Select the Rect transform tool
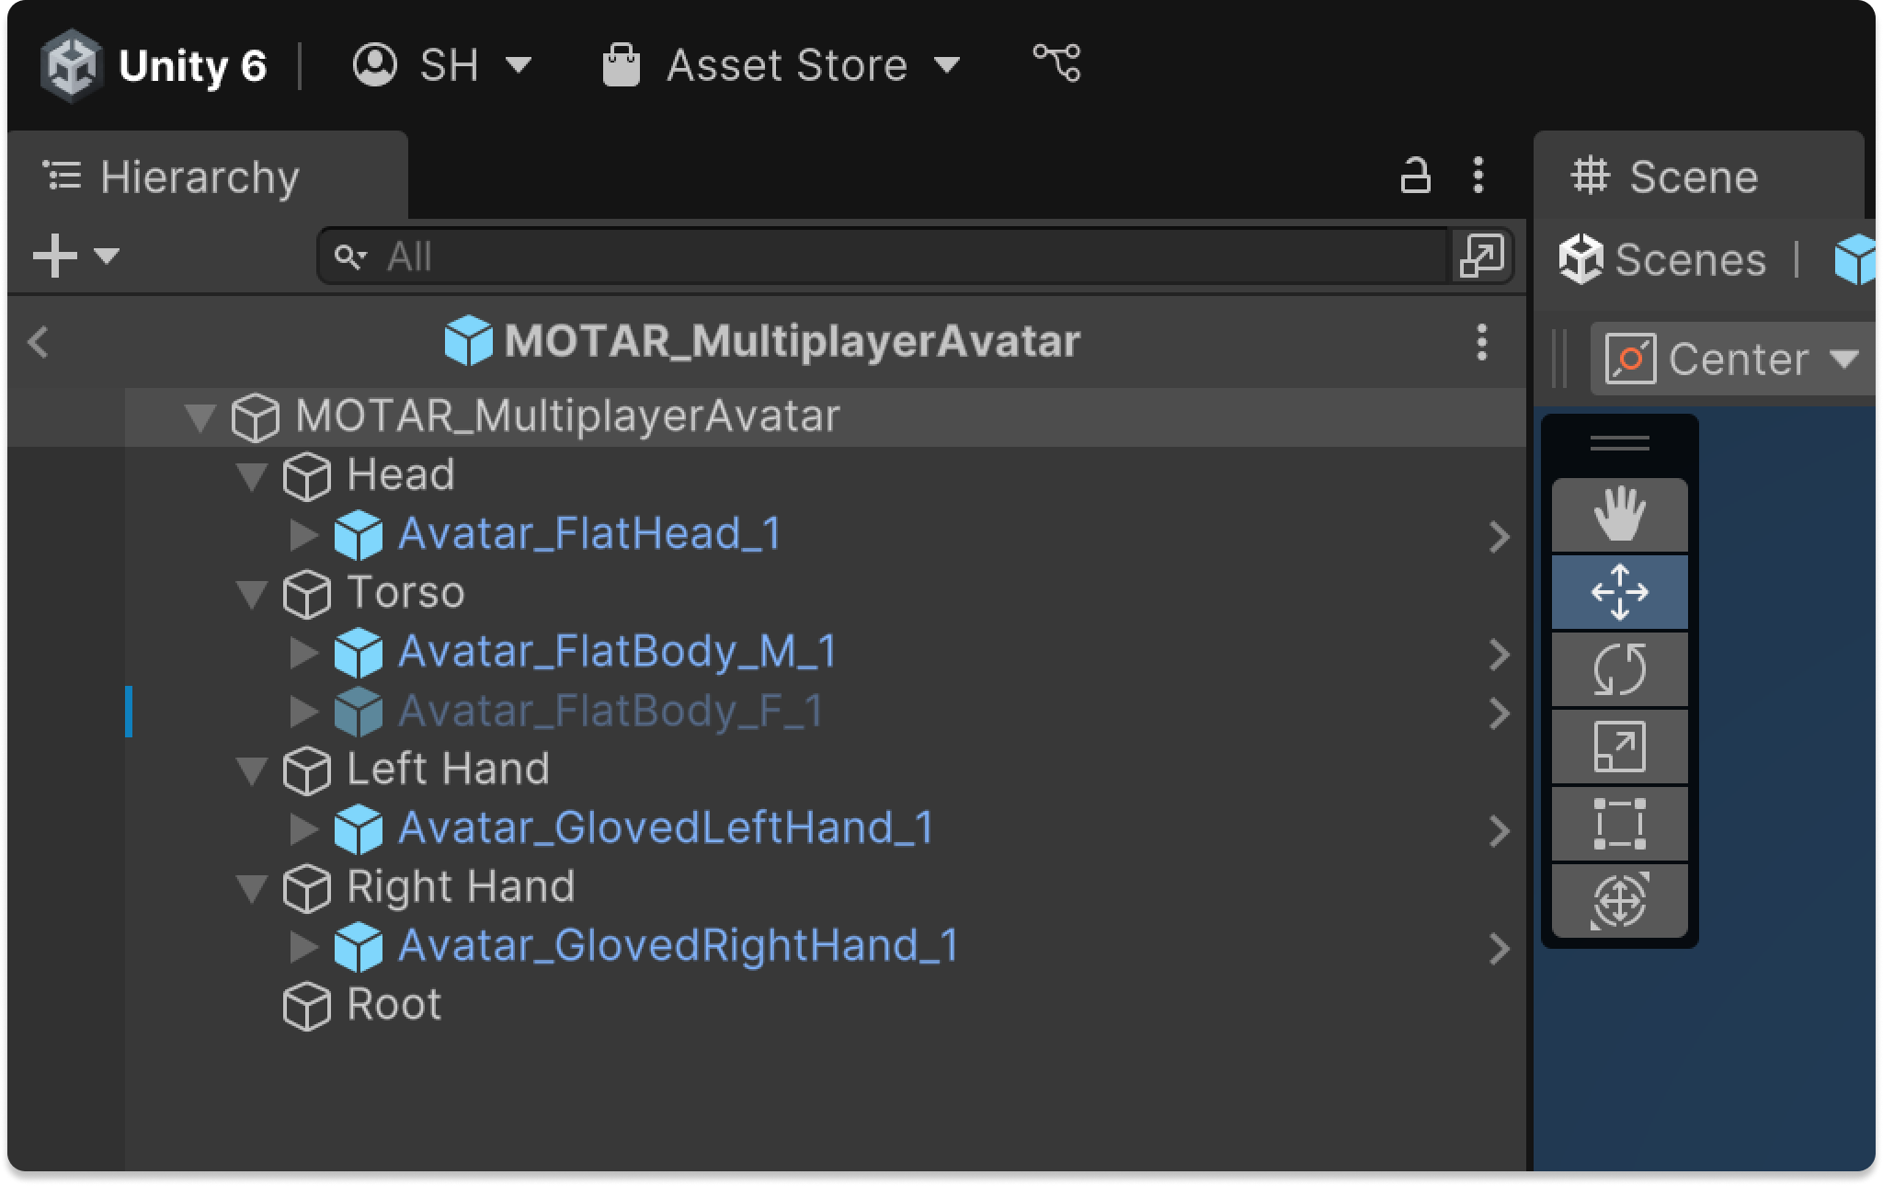The height and width of the screenshot is (1186, 1883). pyautogui.click(x=1619, y=824)
